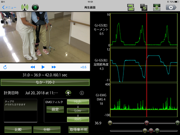This screenshot has height=135, width=180.
Task: Tap the overlapping squares overlay icon
Action: 144,7
